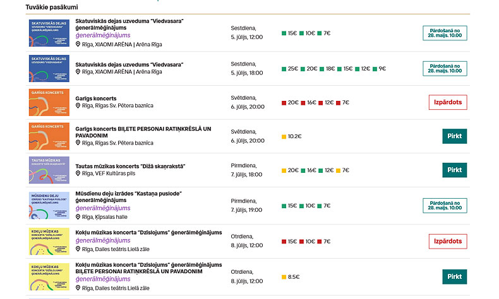Open purple ģenerālmēģinājums link under Kastaņa puslode

[102, 208]
